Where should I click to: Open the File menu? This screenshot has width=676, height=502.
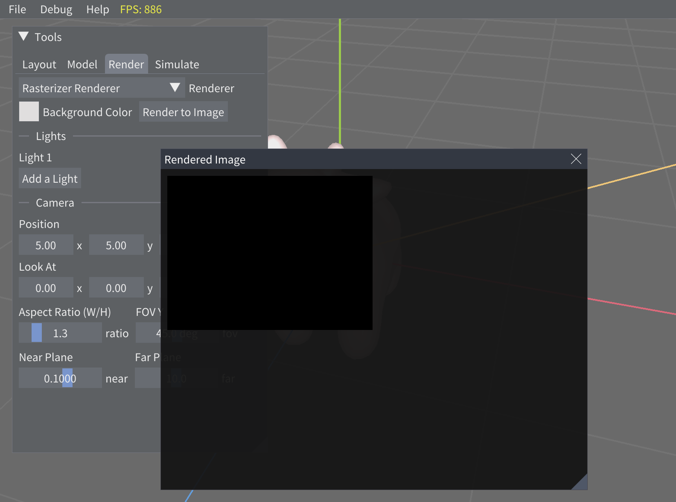(x=17, y=9)
